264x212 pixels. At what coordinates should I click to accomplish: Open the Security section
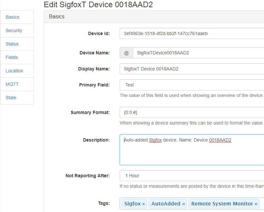(x=14, y=30)
